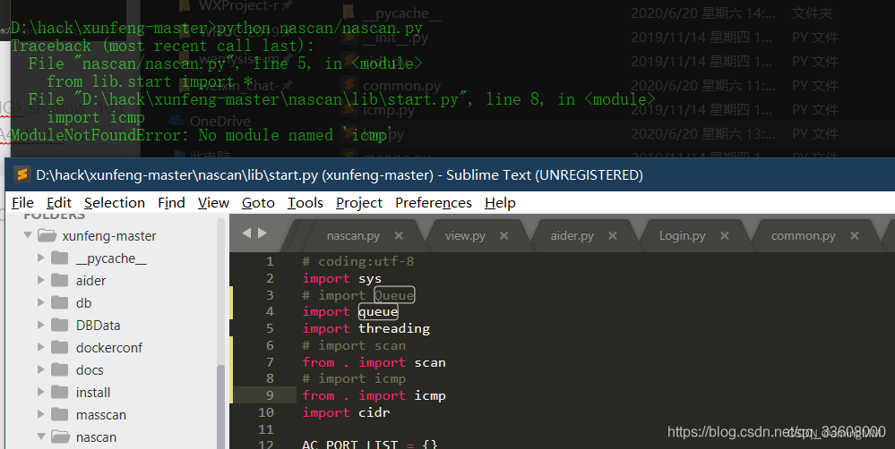The height and width of the screenshot is (449, 895).
Task: Click the 'Queue' word on line 3
Action: pyautogui.click(x=394, y=294)
